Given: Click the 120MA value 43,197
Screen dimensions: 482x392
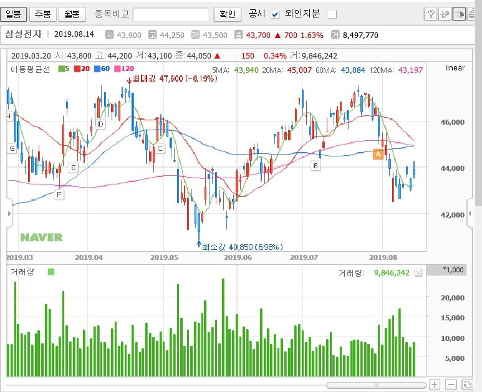Looking at the screenshot, I should pos(410,70).
